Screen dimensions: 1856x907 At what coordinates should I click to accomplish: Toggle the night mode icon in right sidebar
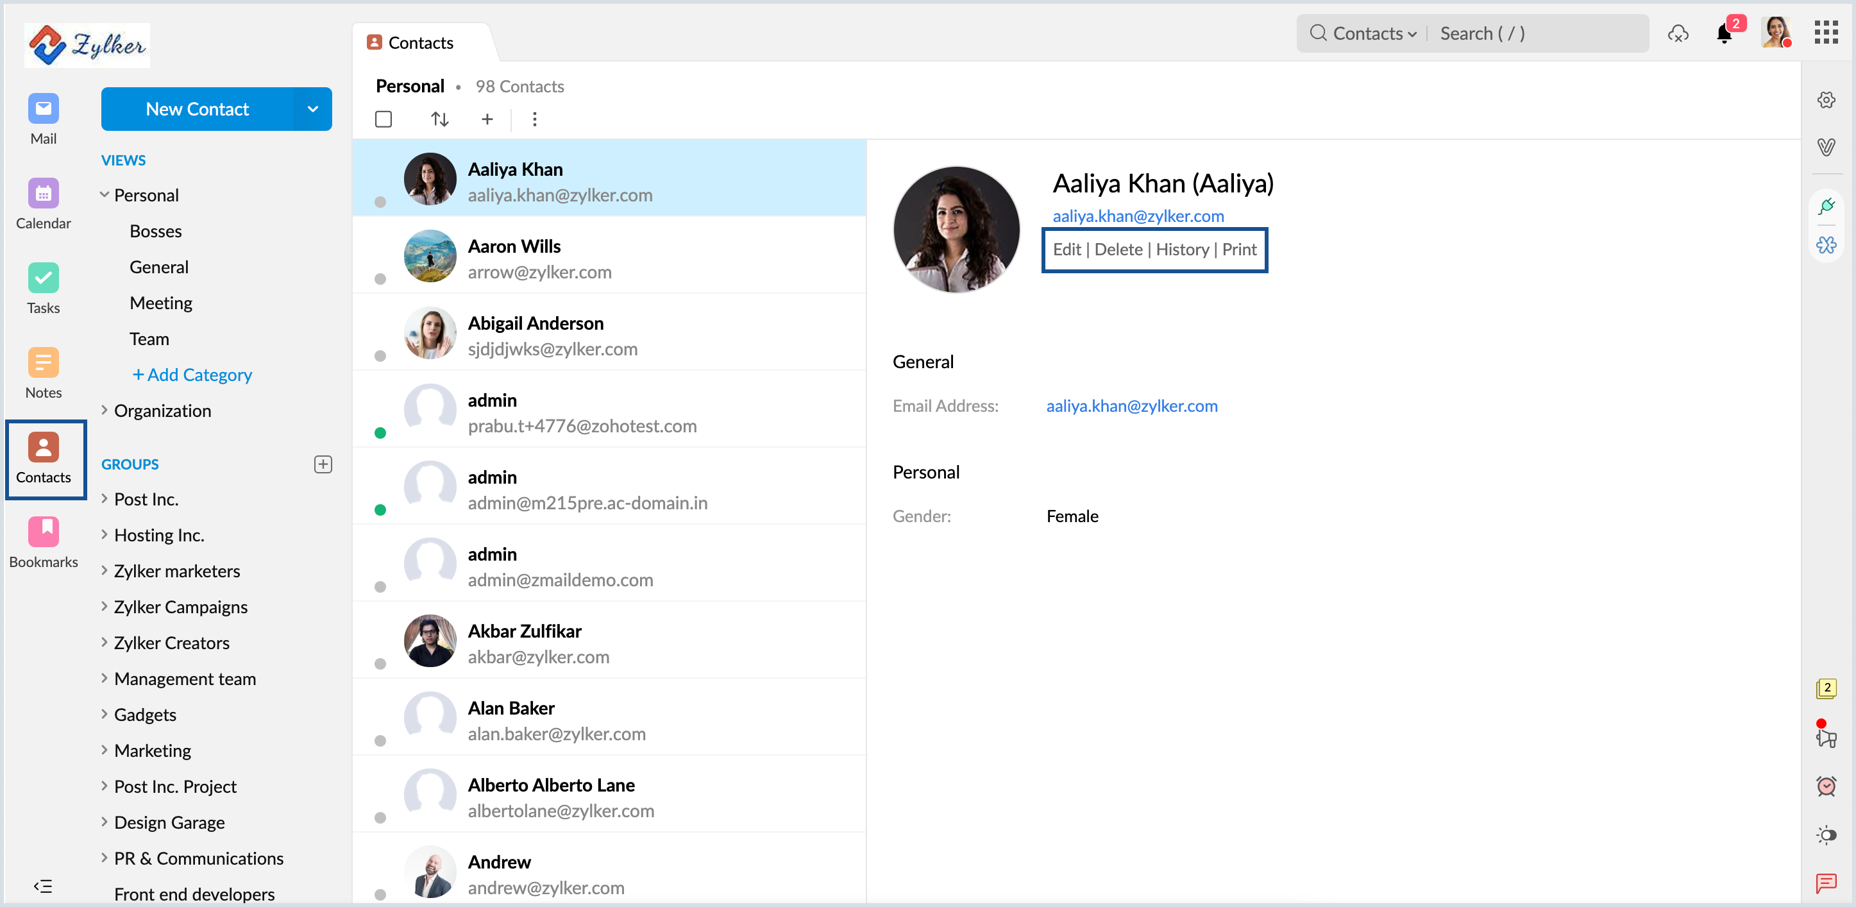click(x=1826, y=835)
